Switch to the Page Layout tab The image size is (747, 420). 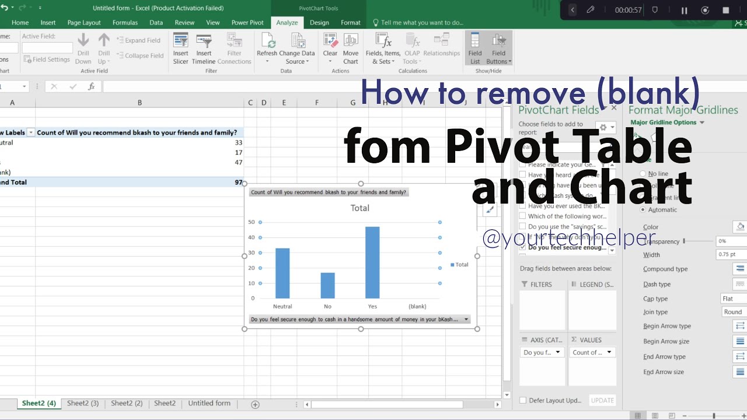click(84, 23)
